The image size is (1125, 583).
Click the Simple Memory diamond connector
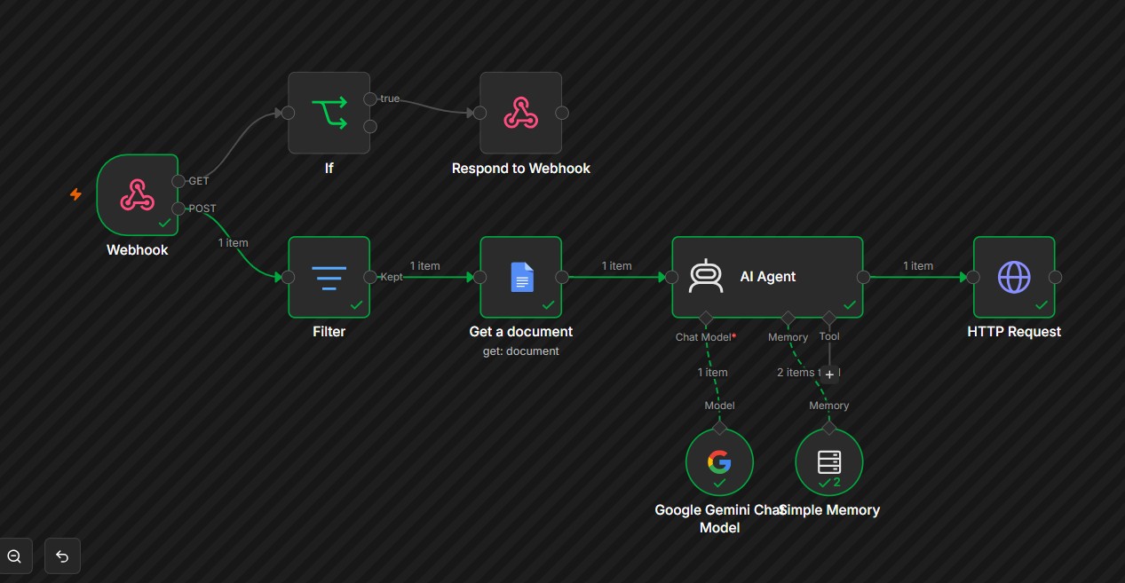[829, 429]
